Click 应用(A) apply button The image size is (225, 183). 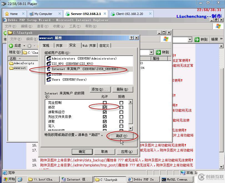[127, 152]
